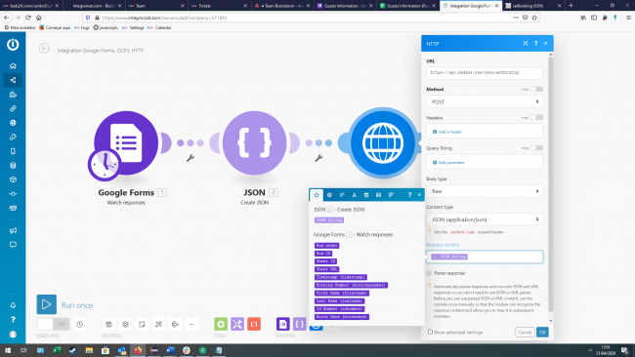The width and height of the screenshot is (635, 357).
Task: Open scenario settings gear in Controls
Action: [126, 324]
